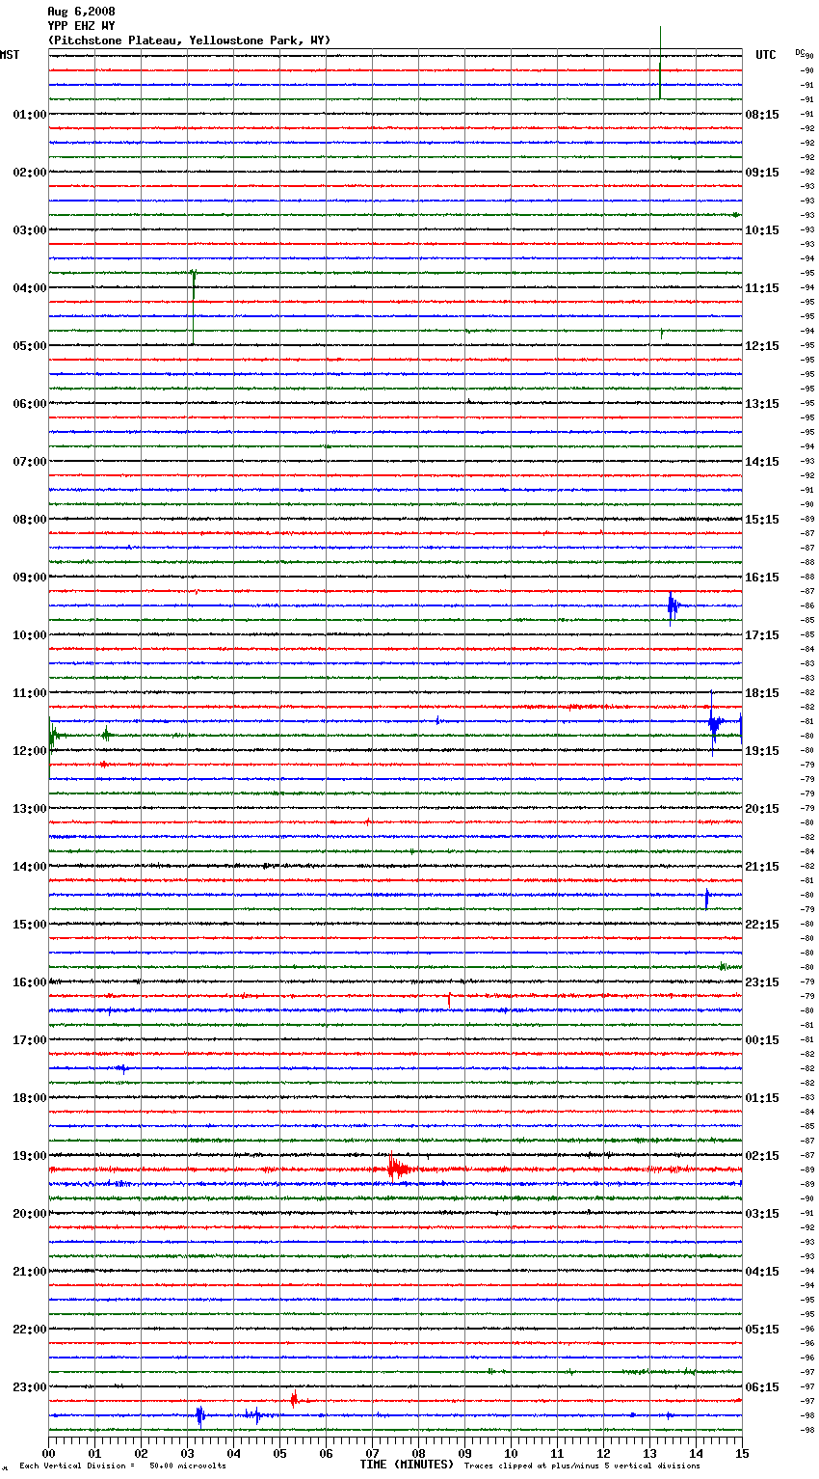Click the TIME (MINUTES) axis title
The height and width of the screenshot is (1479, 819).
[x=407, y=1465]
